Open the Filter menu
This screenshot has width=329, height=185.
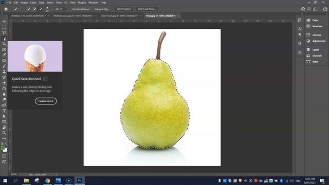click(59, 3)
